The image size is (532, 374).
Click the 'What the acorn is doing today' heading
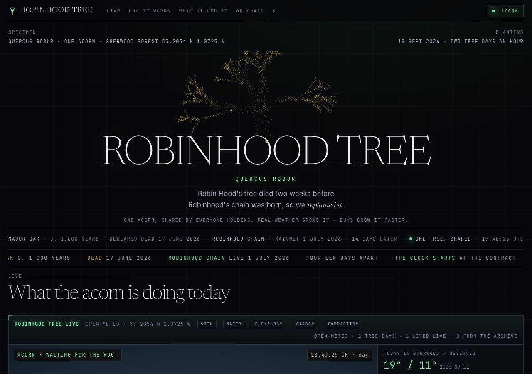tap(119, 293)
